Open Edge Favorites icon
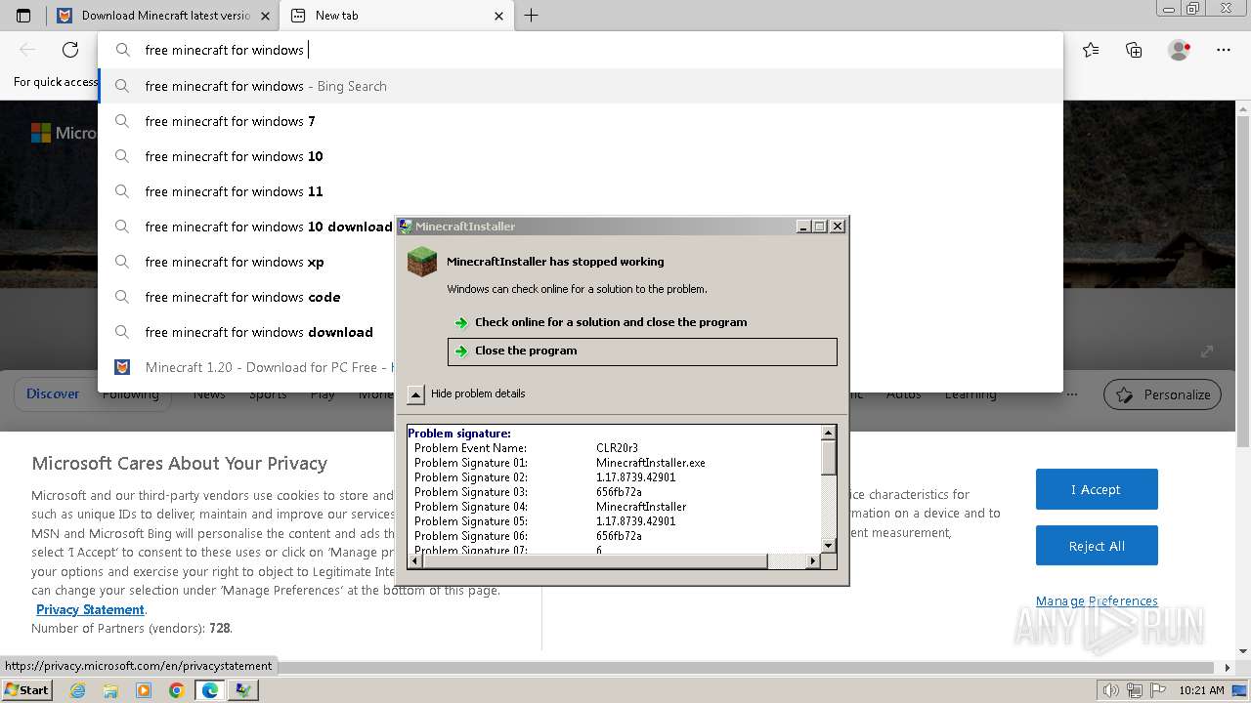The height and width of the screenshot is (703, 1251). 1091,50
